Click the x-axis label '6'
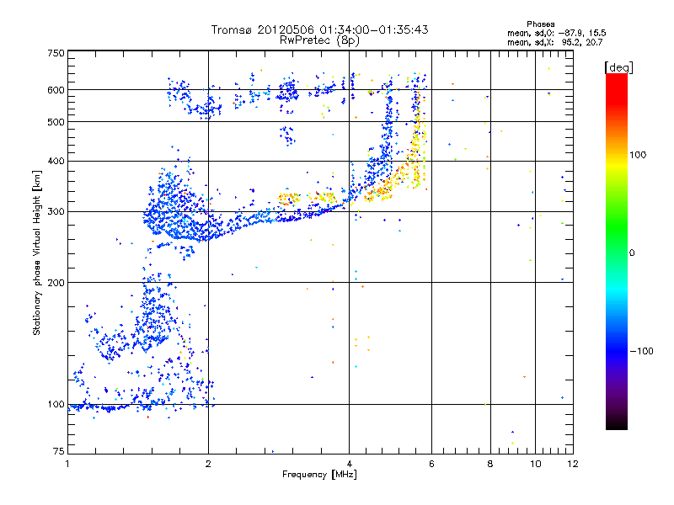The width and height of the screenshot is (674, 505). 431,464
